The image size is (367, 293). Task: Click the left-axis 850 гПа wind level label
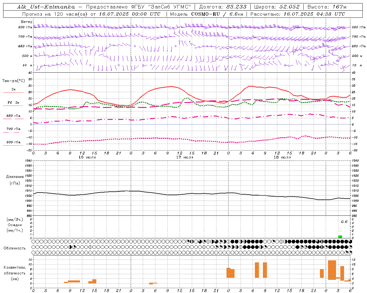[25, 46]
